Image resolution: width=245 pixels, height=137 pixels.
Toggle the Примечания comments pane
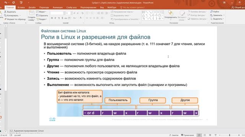pyautogui.click(x=188, y=135)
